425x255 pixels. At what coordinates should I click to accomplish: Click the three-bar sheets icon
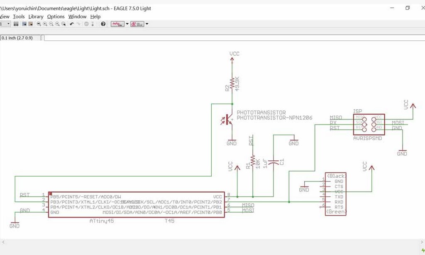[16, 24]
